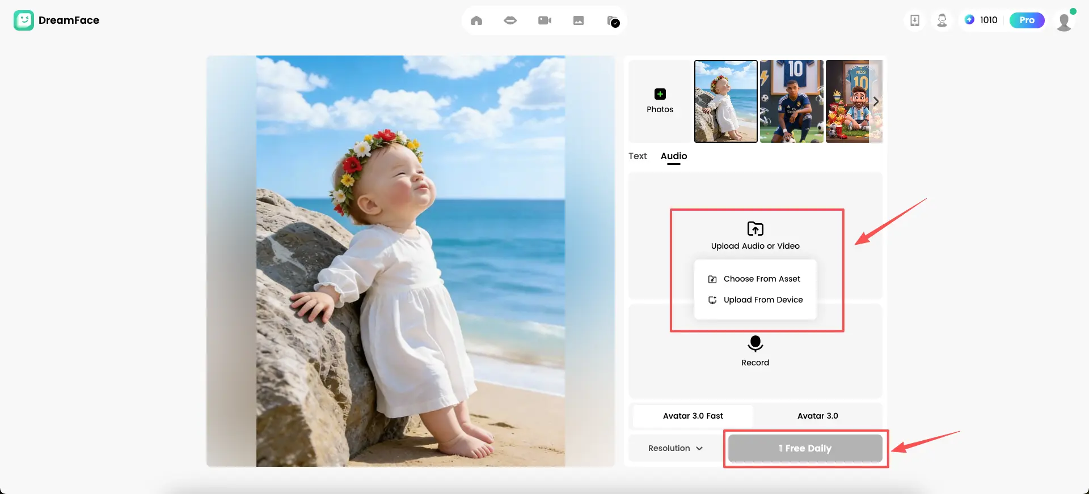Expand the Resolution dropdown
Viewport: 1089px width, 494px height.
click(x=675, y=448)
